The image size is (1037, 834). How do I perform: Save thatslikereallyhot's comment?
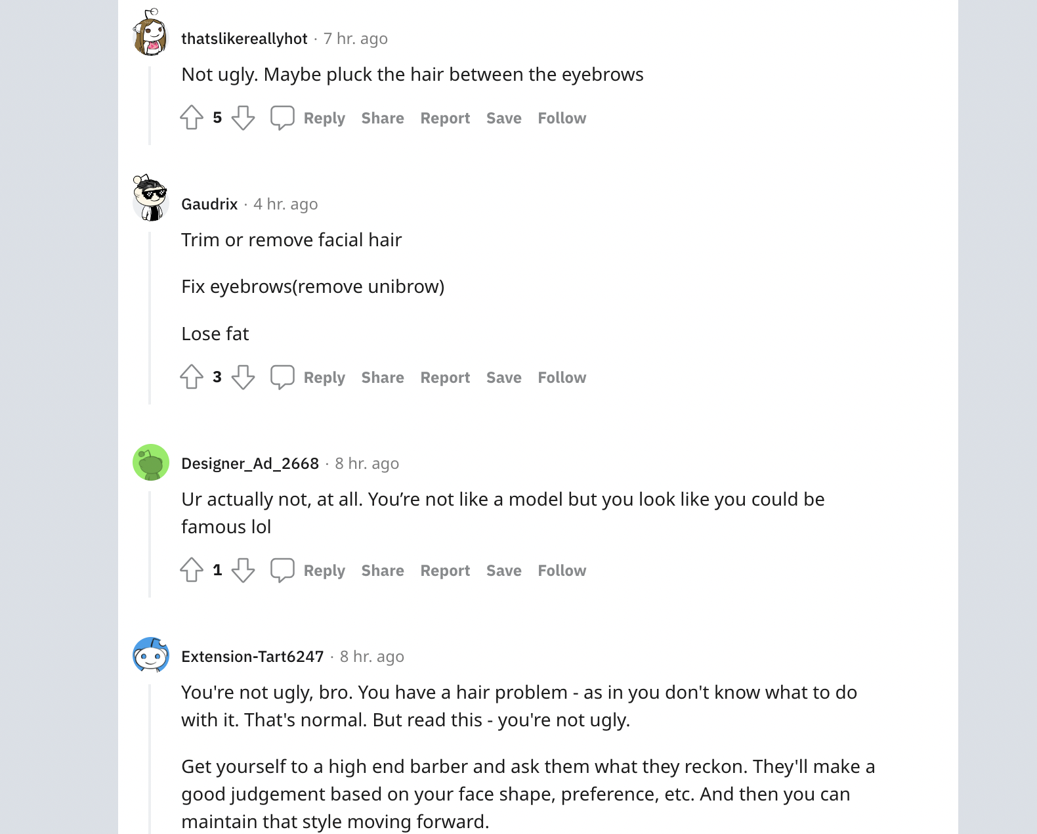point(504,118)
